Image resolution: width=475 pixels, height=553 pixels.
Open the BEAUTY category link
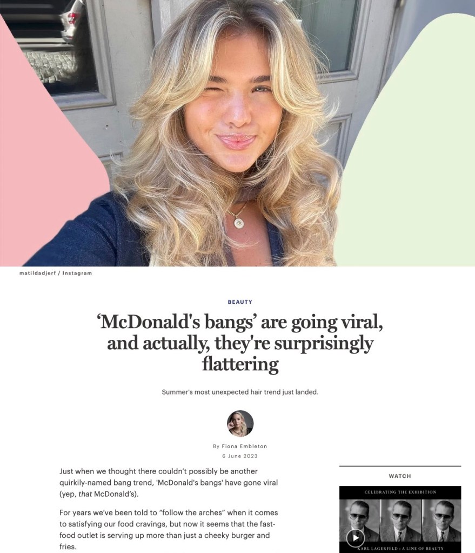pos(240,302)
